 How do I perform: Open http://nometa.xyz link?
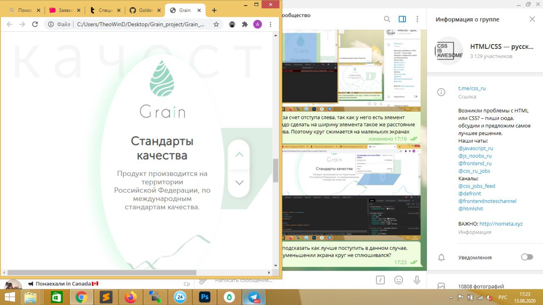(501, 224)
